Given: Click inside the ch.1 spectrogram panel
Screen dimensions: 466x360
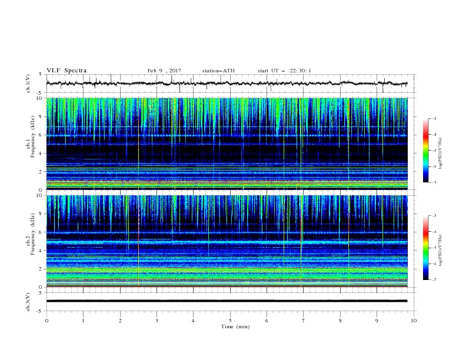Looking at the screenshot, I should [x=227, y=144].
